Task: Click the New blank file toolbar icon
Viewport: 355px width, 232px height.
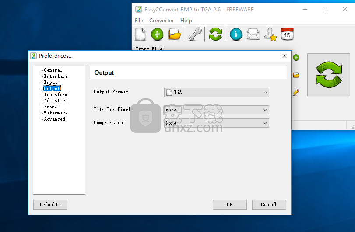Action: pos(141,34)
